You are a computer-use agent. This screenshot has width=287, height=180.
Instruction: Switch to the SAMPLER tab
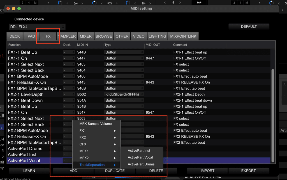tap(67, 36)
